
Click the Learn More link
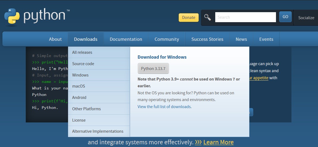218,142
